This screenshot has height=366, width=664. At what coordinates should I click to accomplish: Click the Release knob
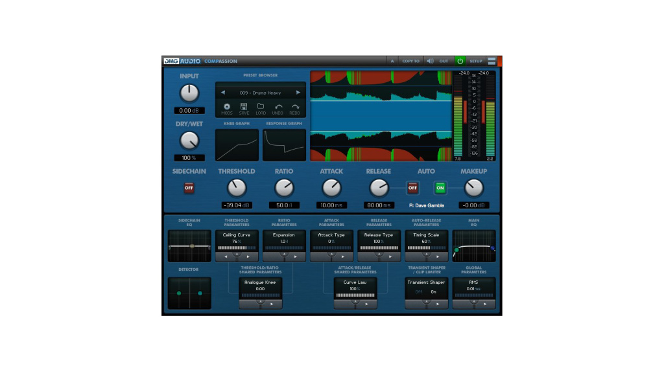click(379, 188)
